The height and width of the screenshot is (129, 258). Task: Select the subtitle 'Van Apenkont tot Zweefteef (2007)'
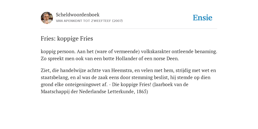tap(89, 21)
